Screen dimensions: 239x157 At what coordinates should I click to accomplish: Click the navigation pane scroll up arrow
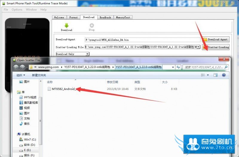coord(41,81)
